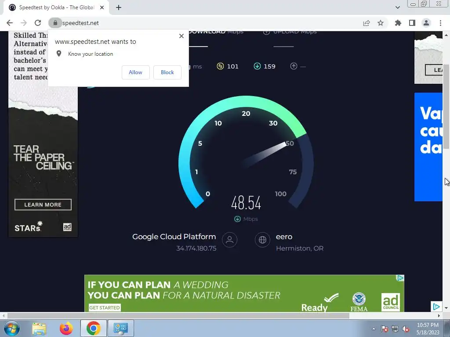The height and width of the screenshot is (337, 450).
Task: Click the upload latency arrow icon
Action: coord(294,66)
